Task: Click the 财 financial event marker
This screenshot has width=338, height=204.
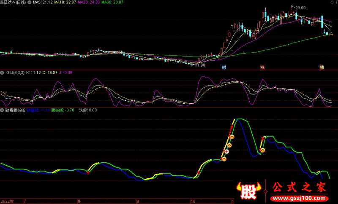Action: click(x=224, y=67)
